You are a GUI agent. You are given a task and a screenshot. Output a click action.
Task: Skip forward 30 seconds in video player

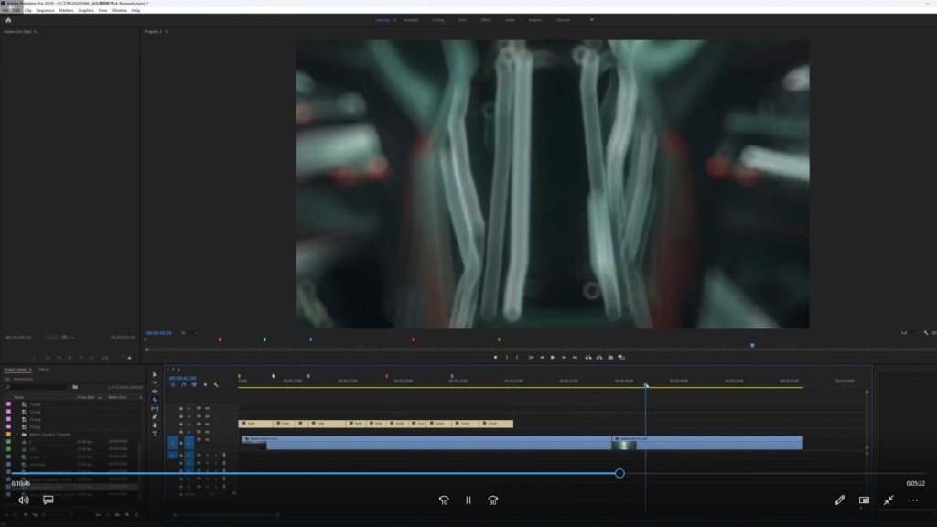[493, 500]
